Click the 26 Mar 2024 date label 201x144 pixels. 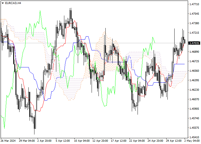click(x=8, y=141)
